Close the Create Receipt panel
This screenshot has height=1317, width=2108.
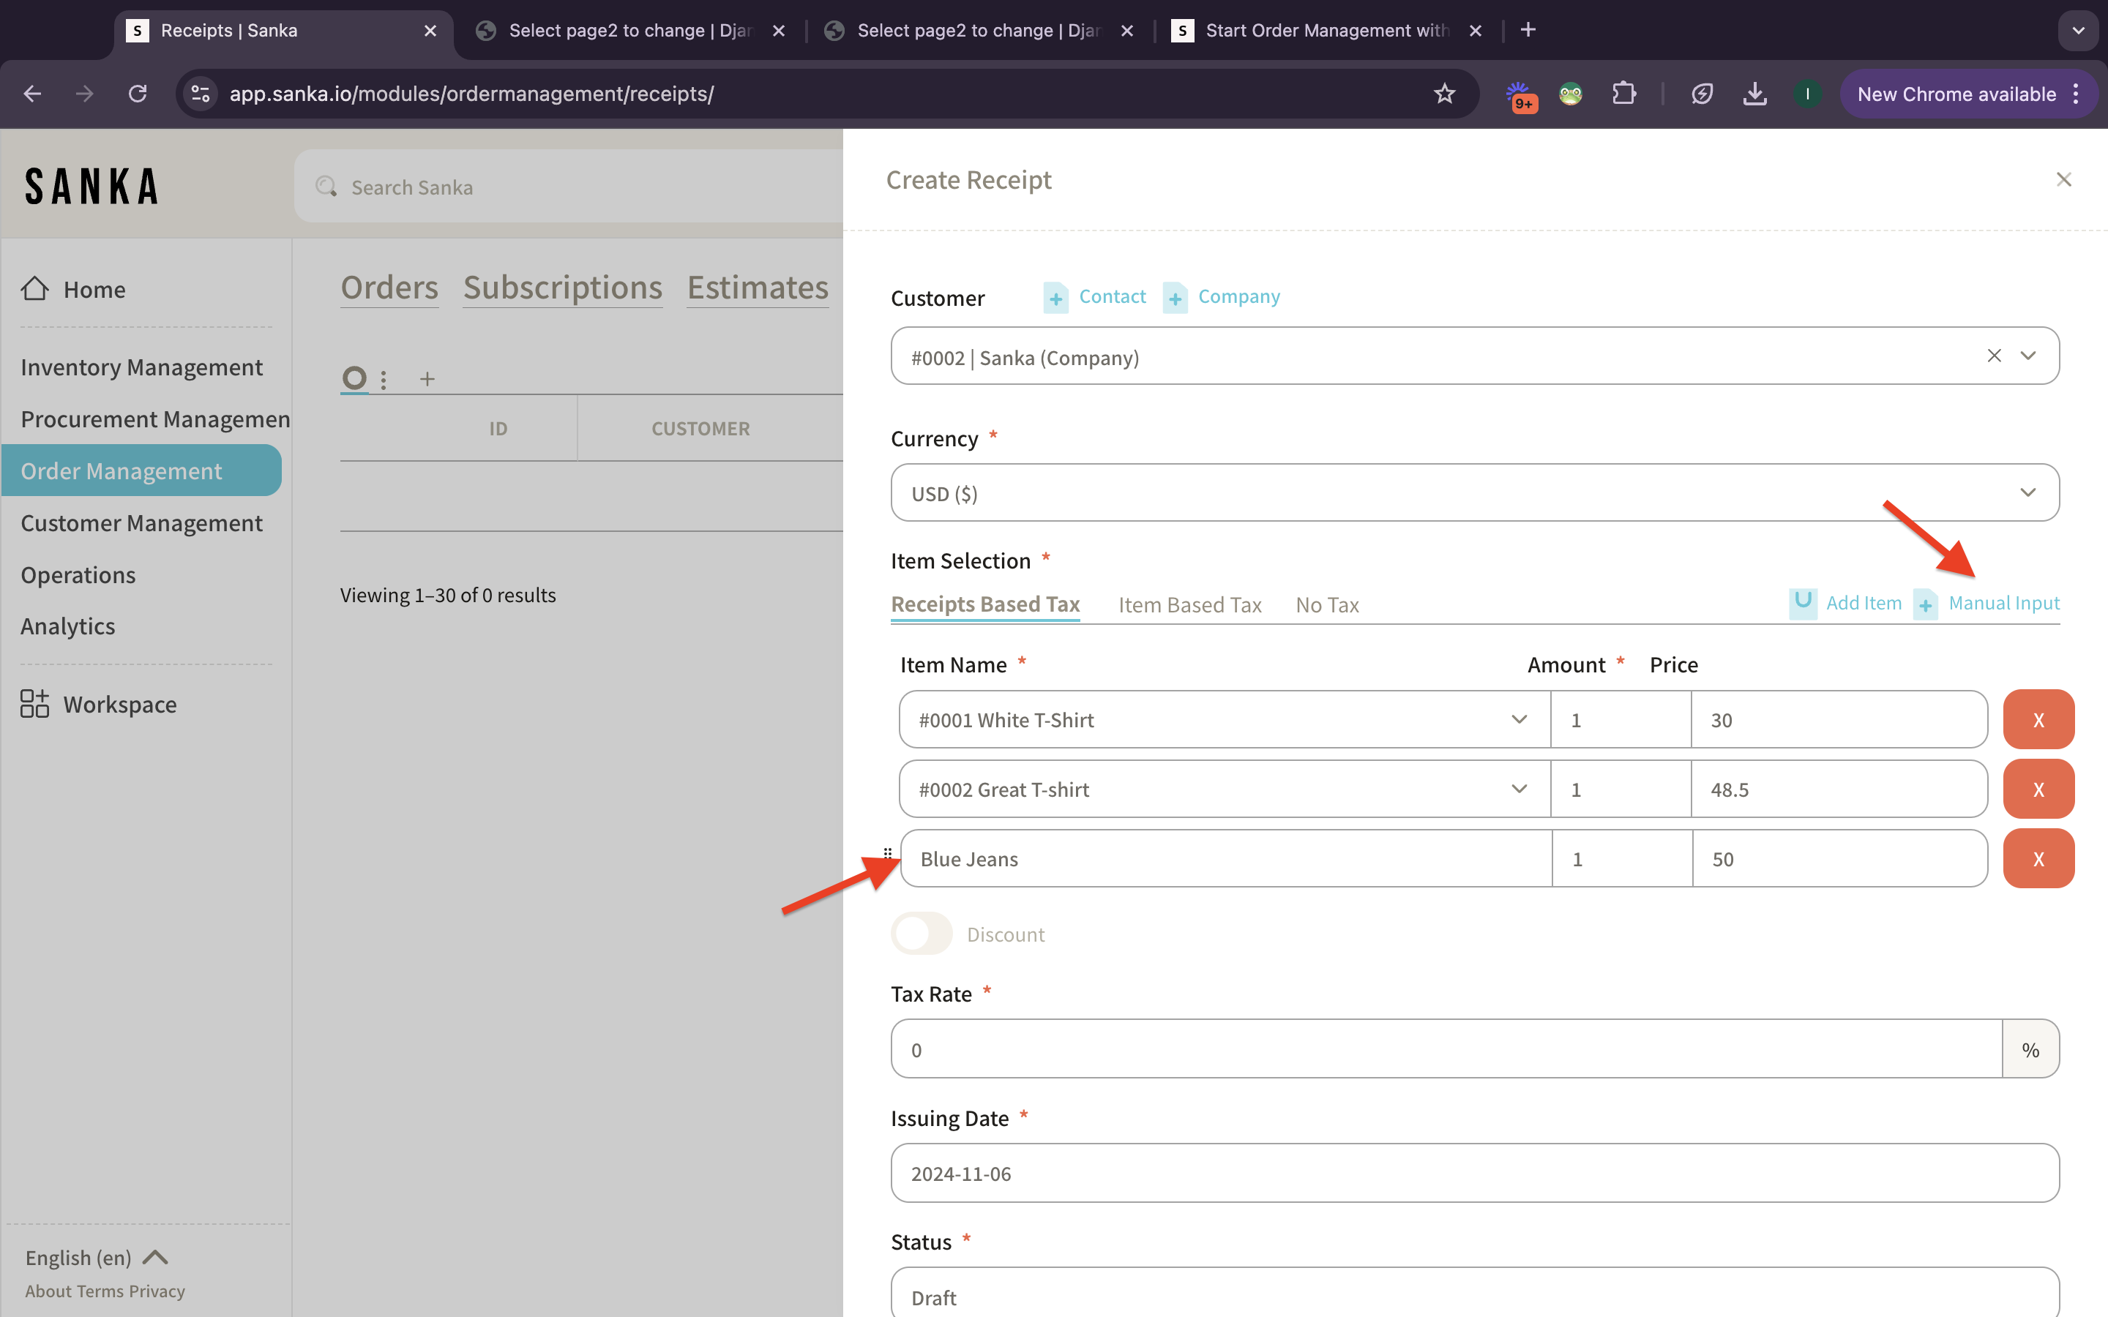tap(2063, 179)
